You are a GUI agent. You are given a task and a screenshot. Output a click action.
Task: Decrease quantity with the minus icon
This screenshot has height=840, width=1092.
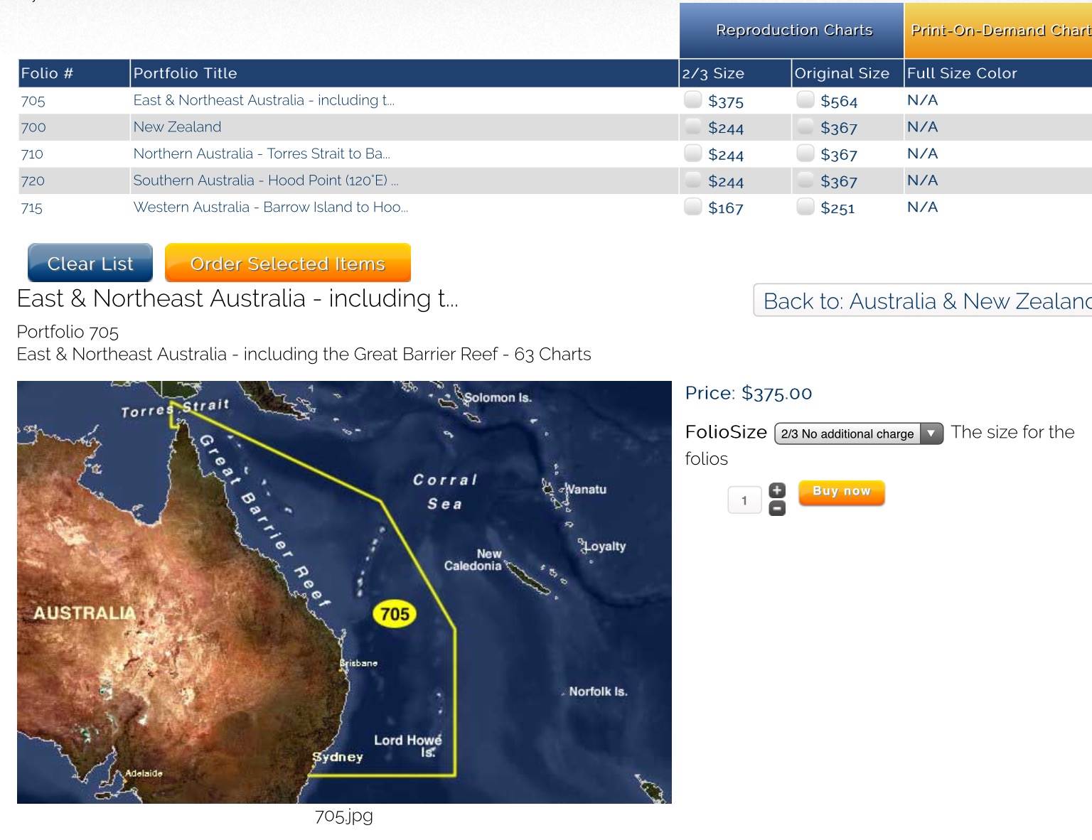tap(777, 508)
